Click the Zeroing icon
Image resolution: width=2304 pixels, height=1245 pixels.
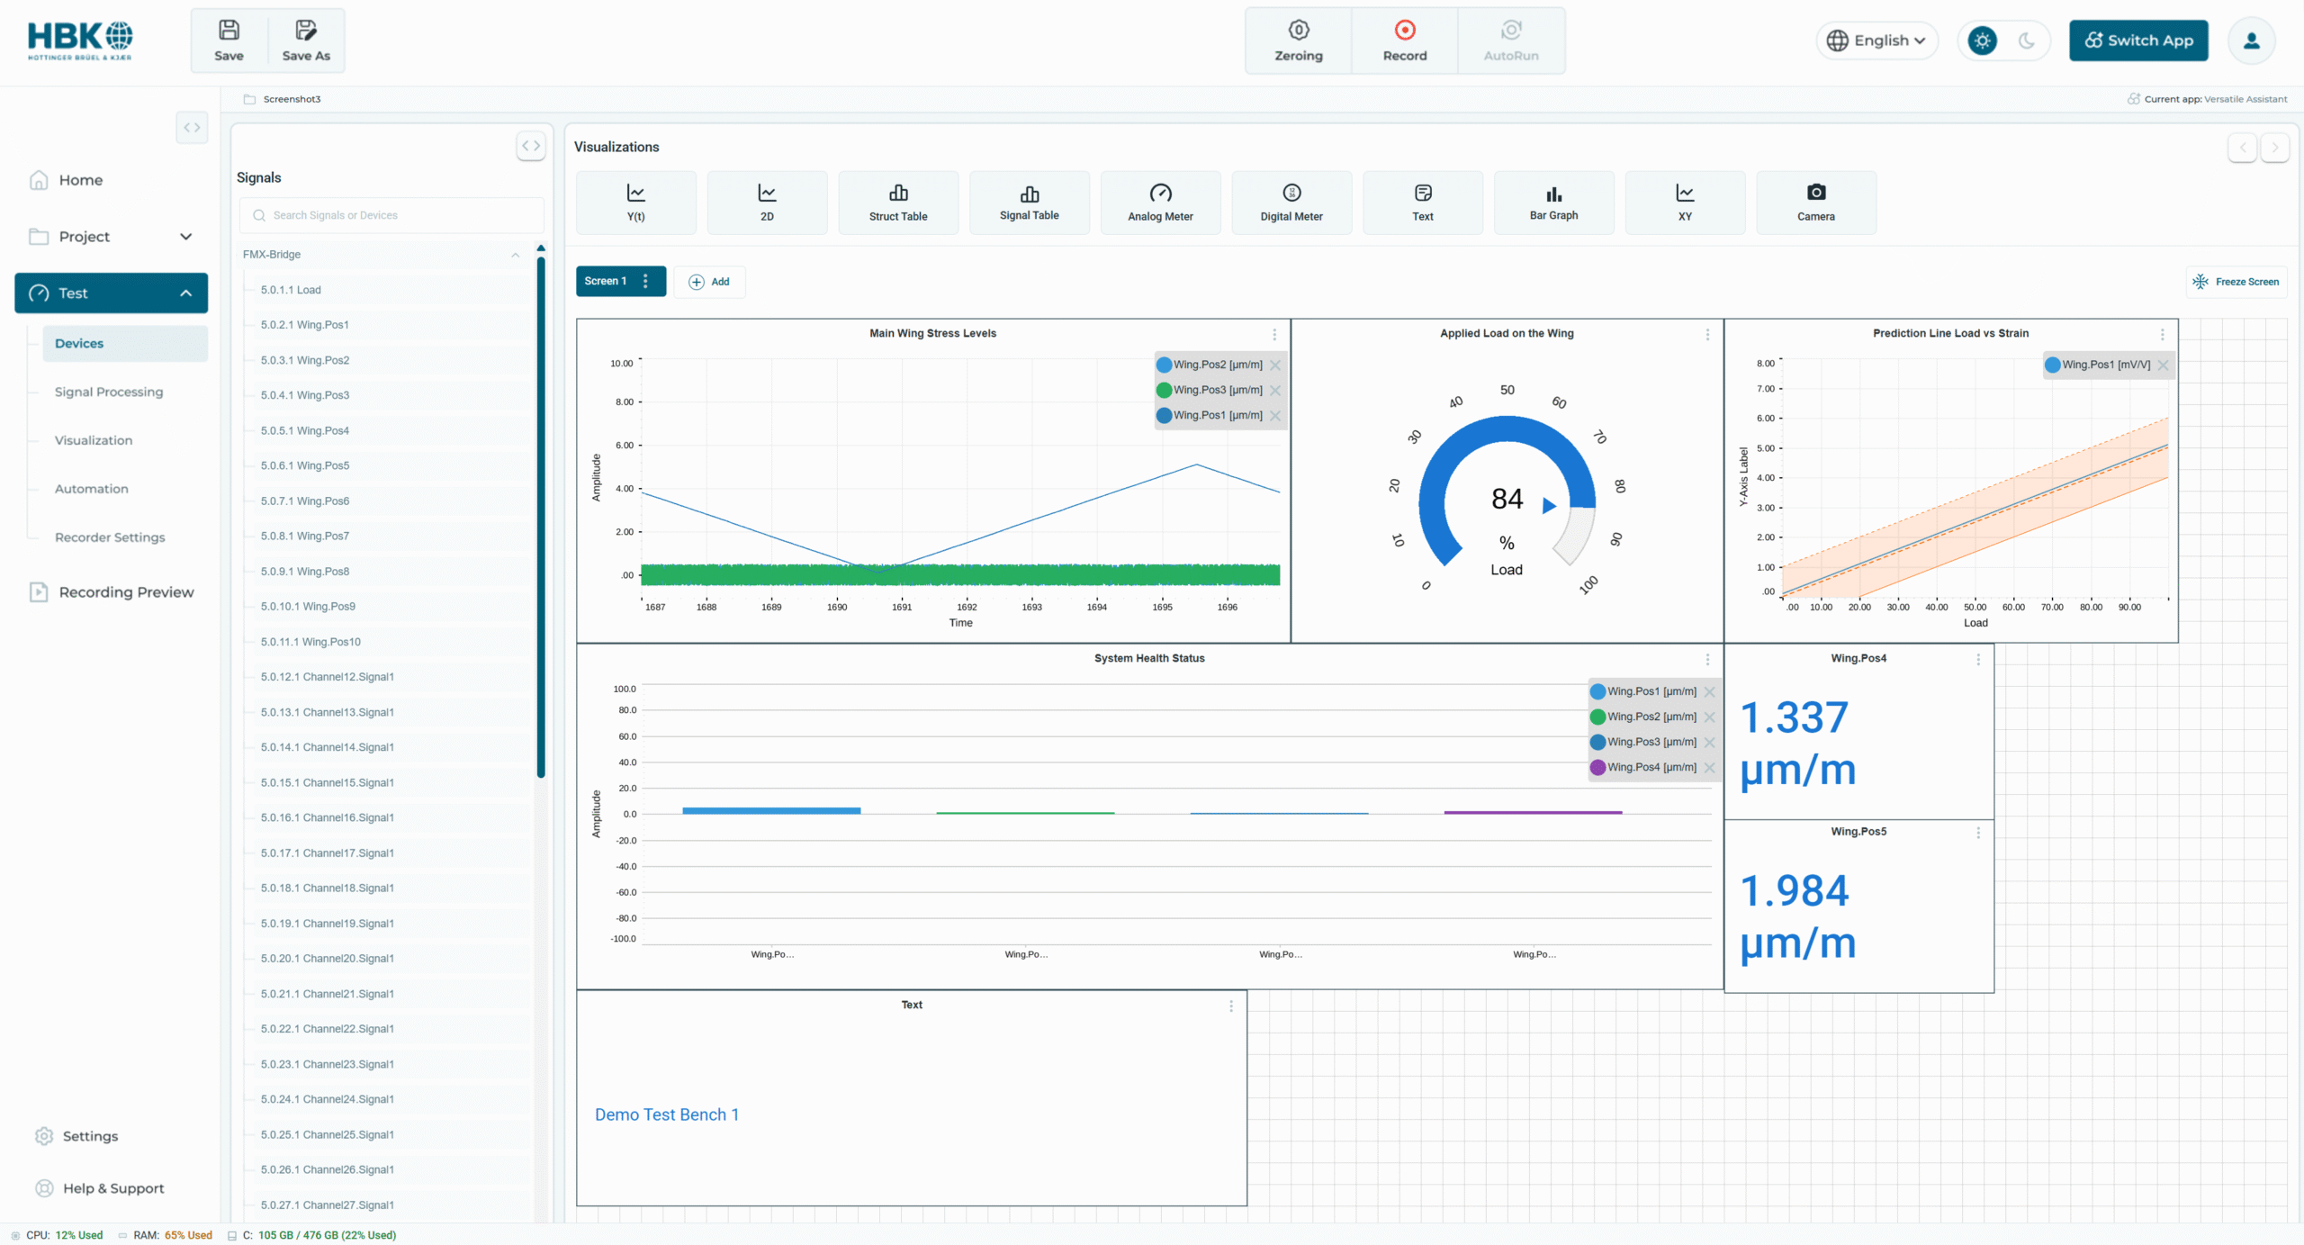(x=1298, y=30)
